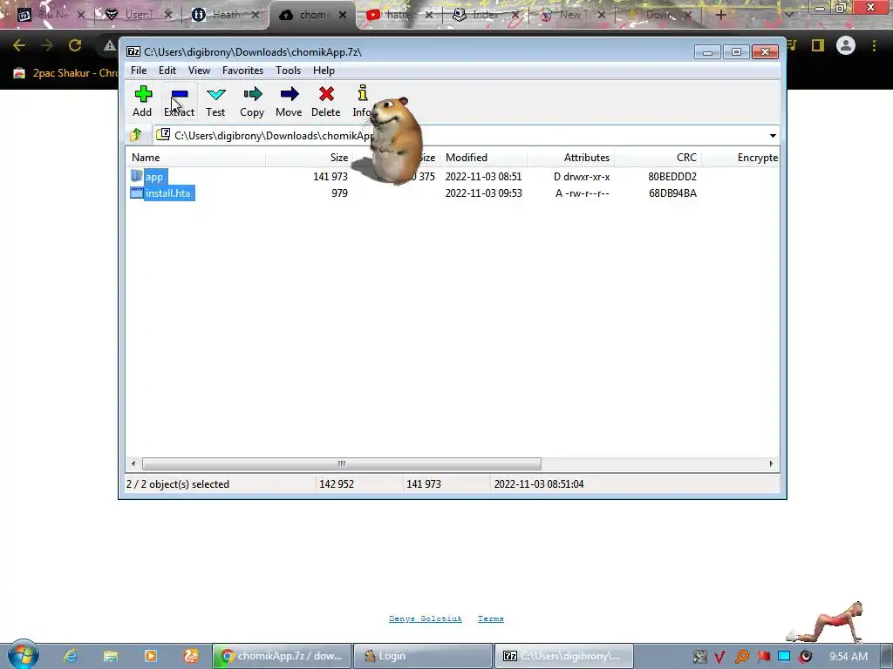Toggle the browser side panel icon
893x669 pixels.
click(818, 45)
